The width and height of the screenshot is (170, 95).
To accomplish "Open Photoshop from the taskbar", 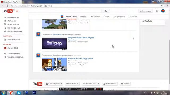I will [x=34, y=93].
